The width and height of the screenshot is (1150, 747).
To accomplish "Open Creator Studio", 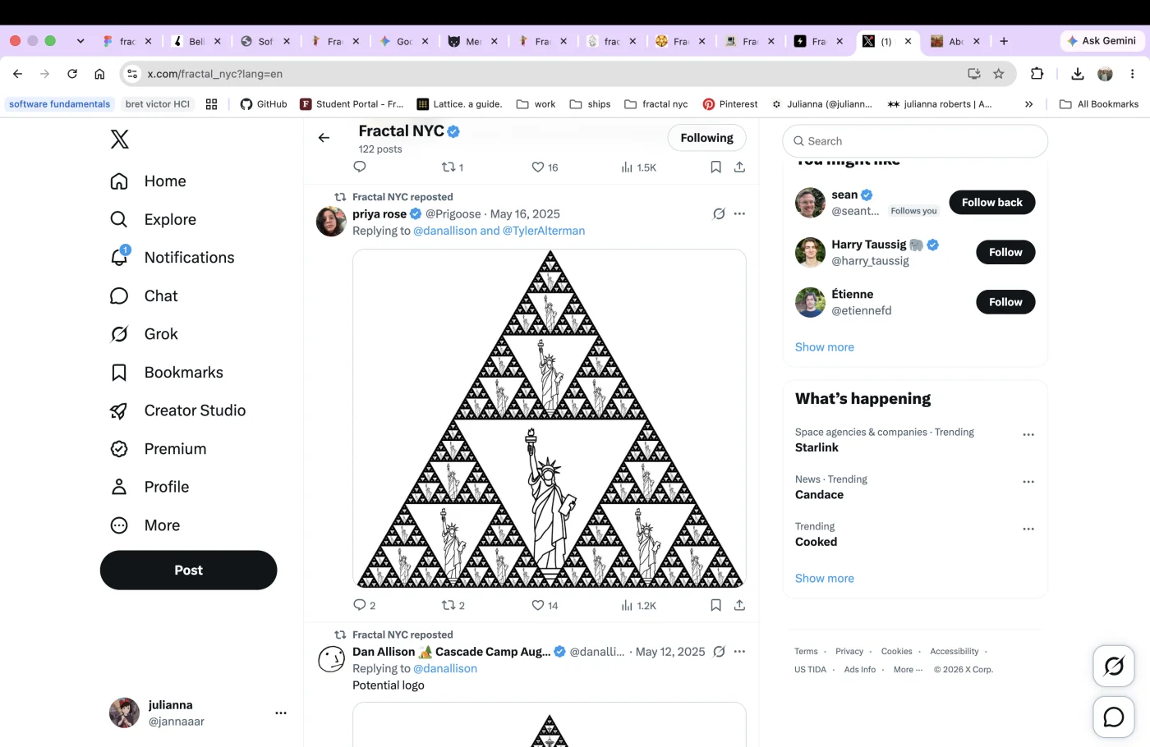I will pyautogui.click(x=177, y=410).
